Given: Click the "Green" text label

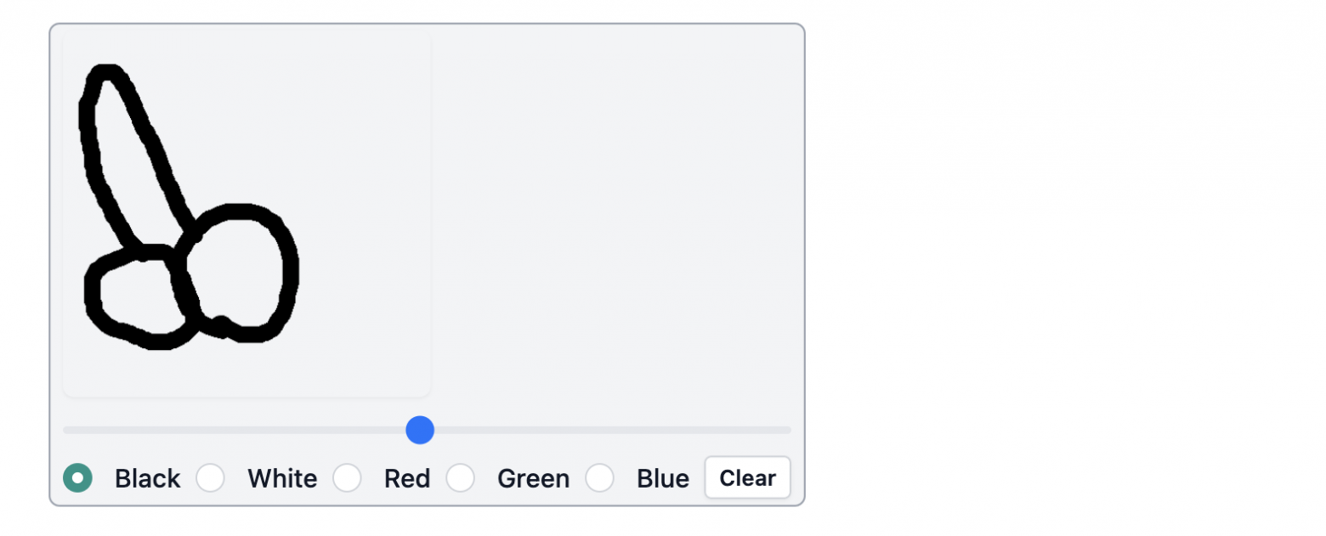Looking at the screenshot, I should [x=533, y=479].
